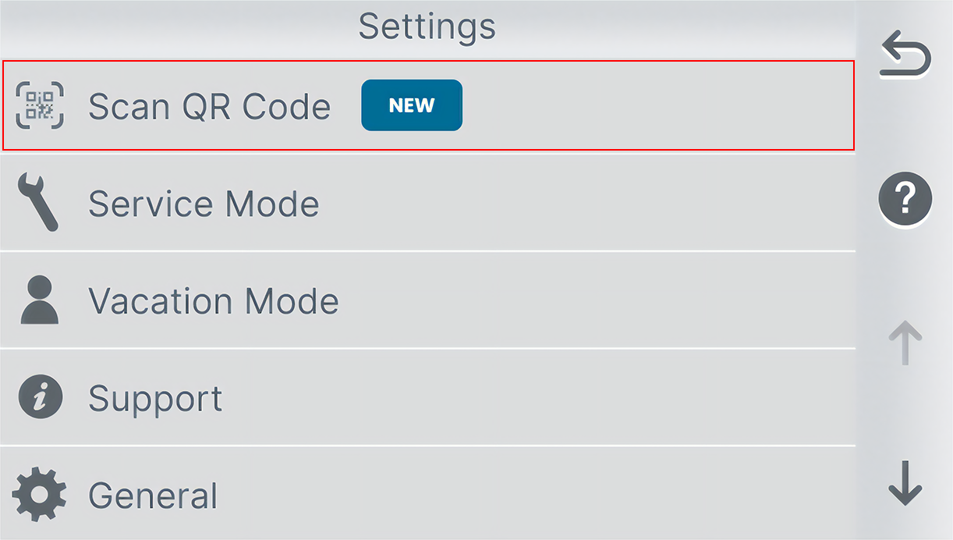Tap the person icon beside Vacation Mode
This screenshot has width=953, height=540.
[x=40, y=300]
